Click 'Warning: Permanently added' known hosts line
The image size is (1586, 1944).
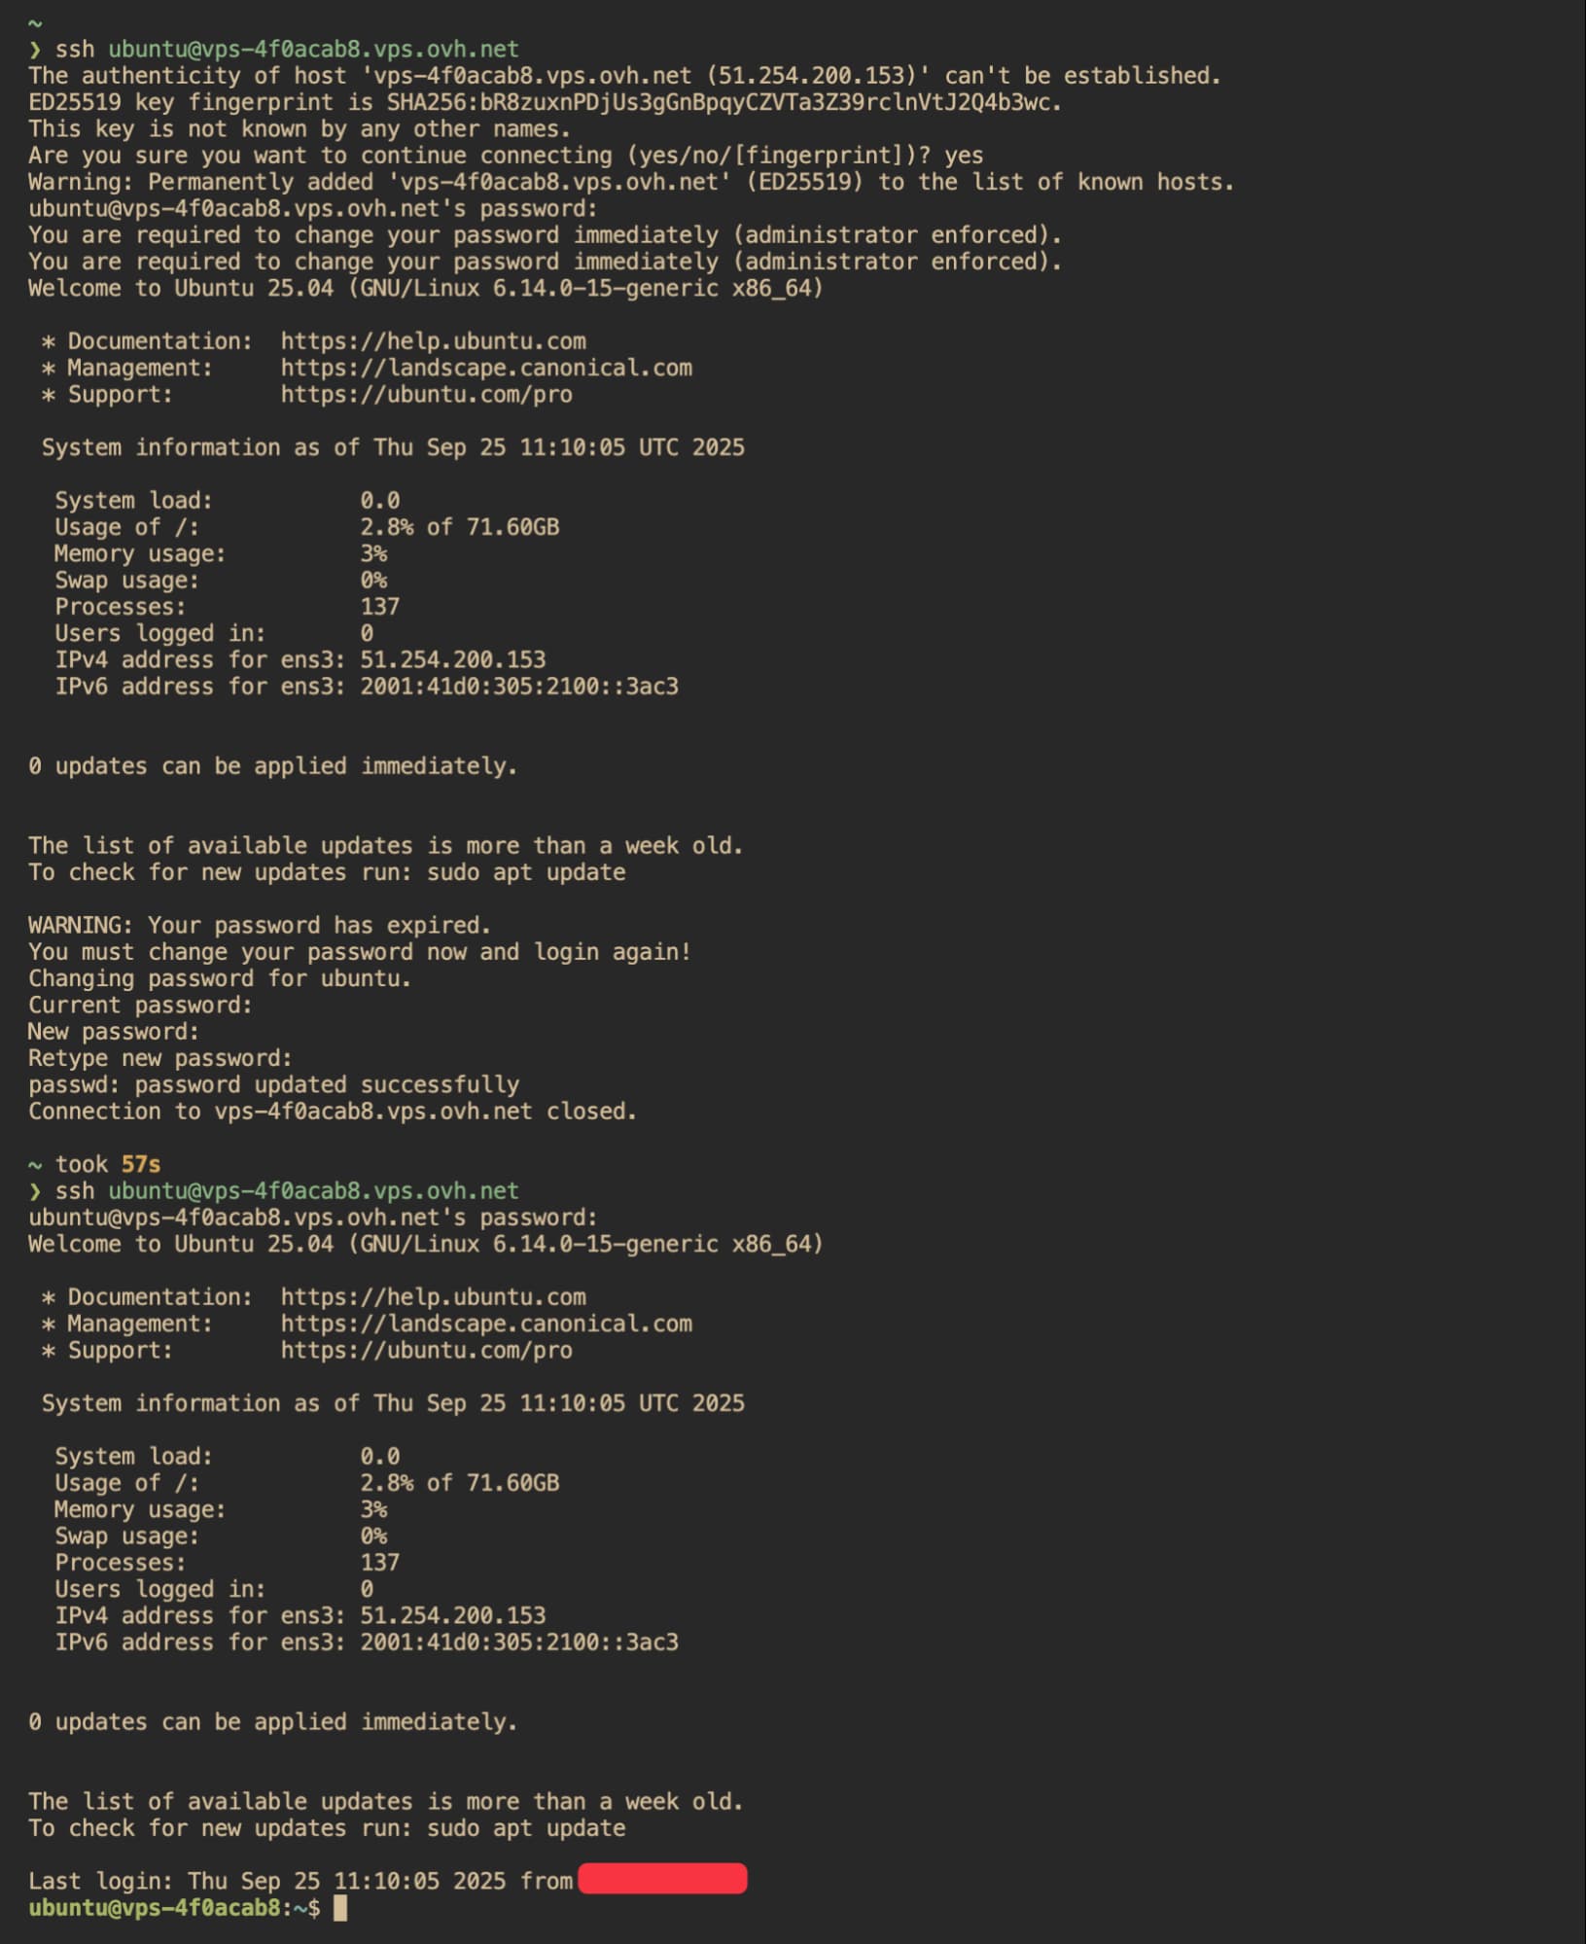pos(630,182)
